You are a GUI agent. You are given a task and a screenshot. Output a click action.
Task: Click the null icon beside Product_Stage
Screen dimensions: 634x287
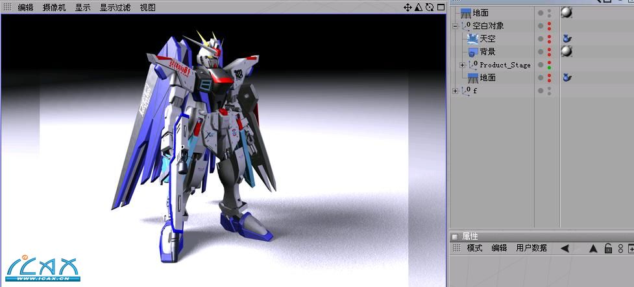click(x=473, y=65)
